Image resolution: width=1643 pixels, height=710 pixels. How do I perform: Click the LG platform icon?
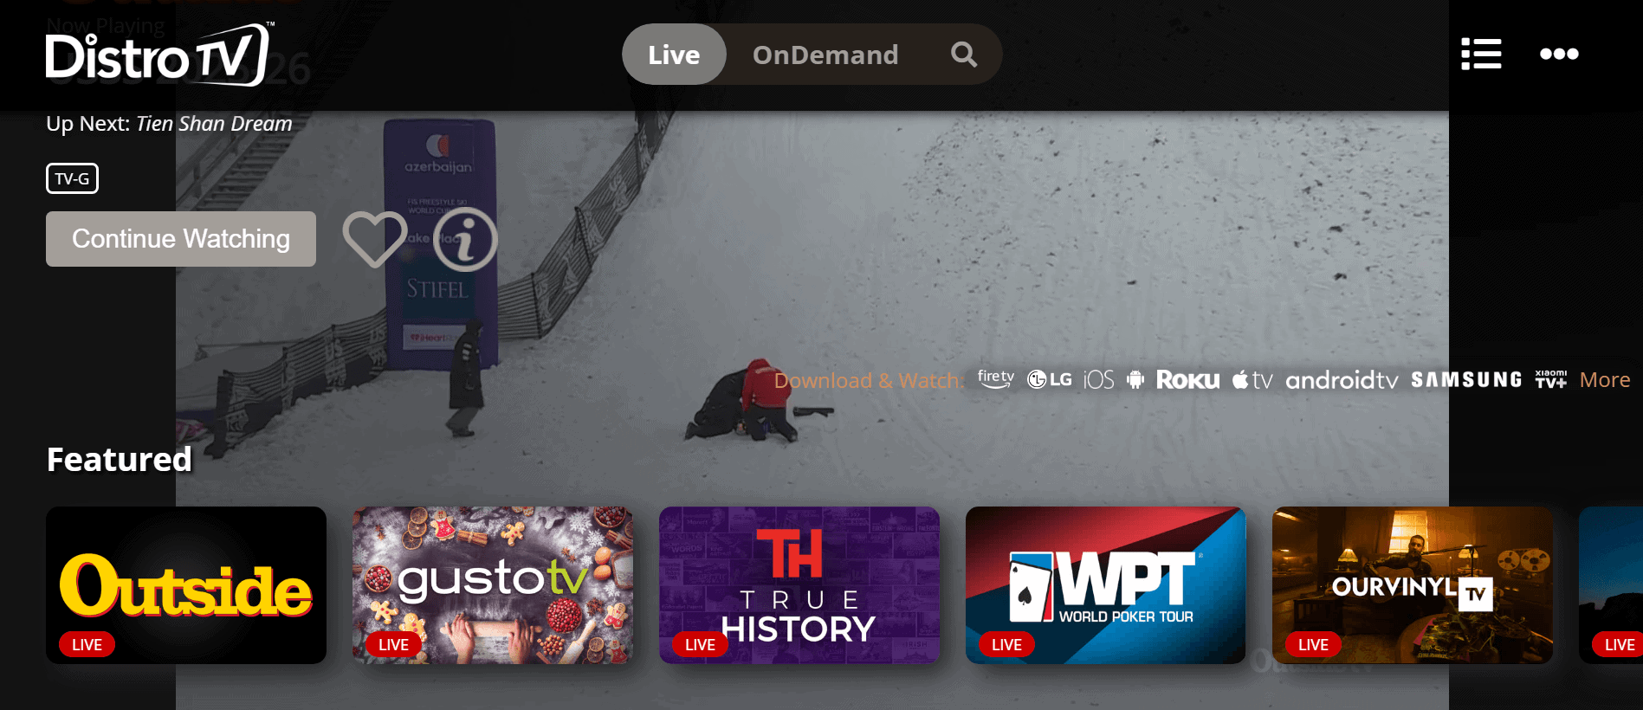click(x=1049, y=379)
